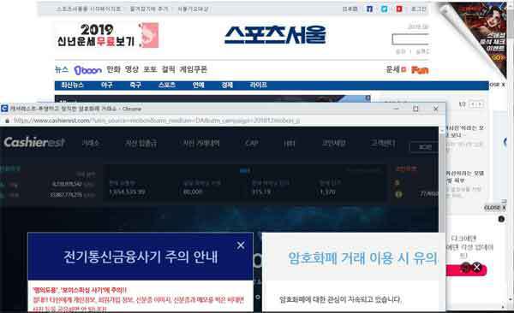Viewport: 514px width, 313px height.
Task: Select the 라이프 tab in blue bar
Action: click(x=259, y=86)
